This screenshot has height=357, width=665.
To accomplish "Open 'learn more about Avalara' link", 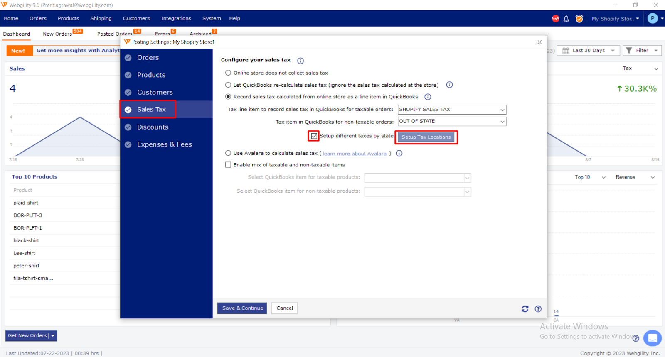I will coord(355,154).
